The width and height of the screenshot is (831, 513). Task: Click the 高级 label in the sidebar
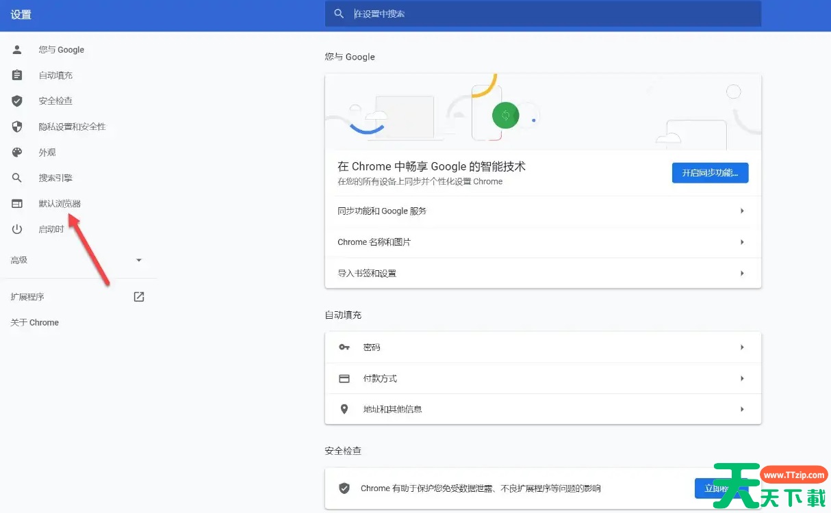point(19,260)
